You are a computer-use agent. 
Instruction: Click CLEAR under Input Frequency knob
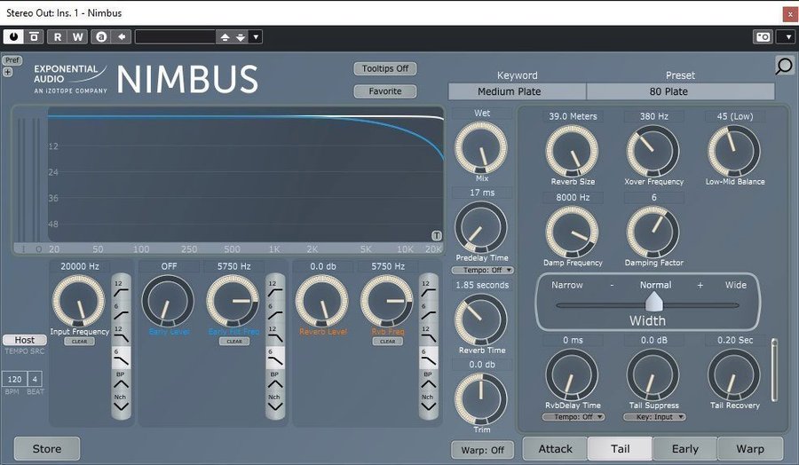tap(79, 341)
